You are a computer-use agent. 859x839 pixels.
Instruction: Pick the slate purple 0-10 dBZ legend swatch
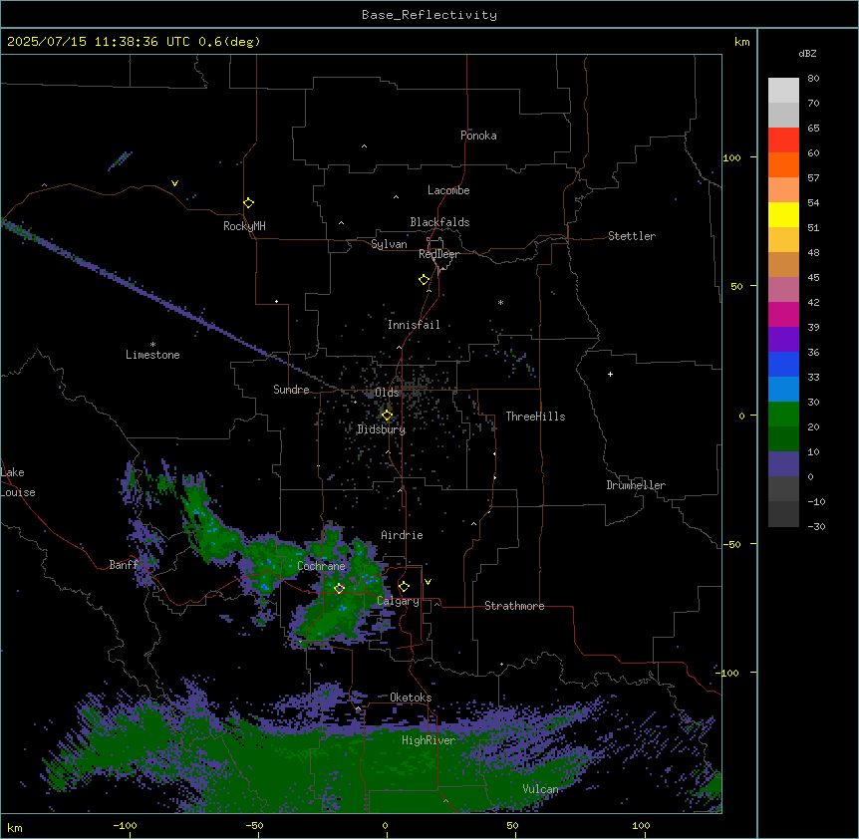coord(783,464)
